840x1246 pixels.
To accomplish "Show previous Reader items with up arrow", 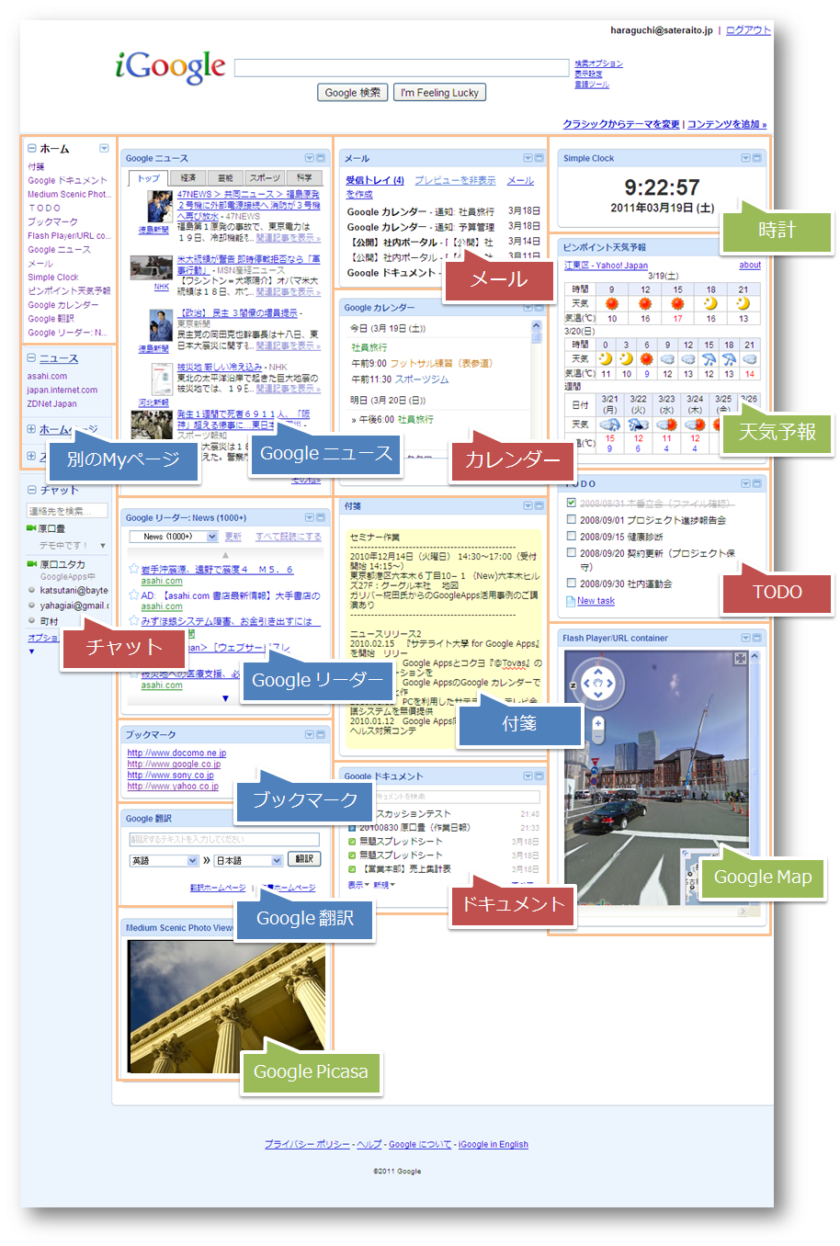I will [x=225, y=556].
